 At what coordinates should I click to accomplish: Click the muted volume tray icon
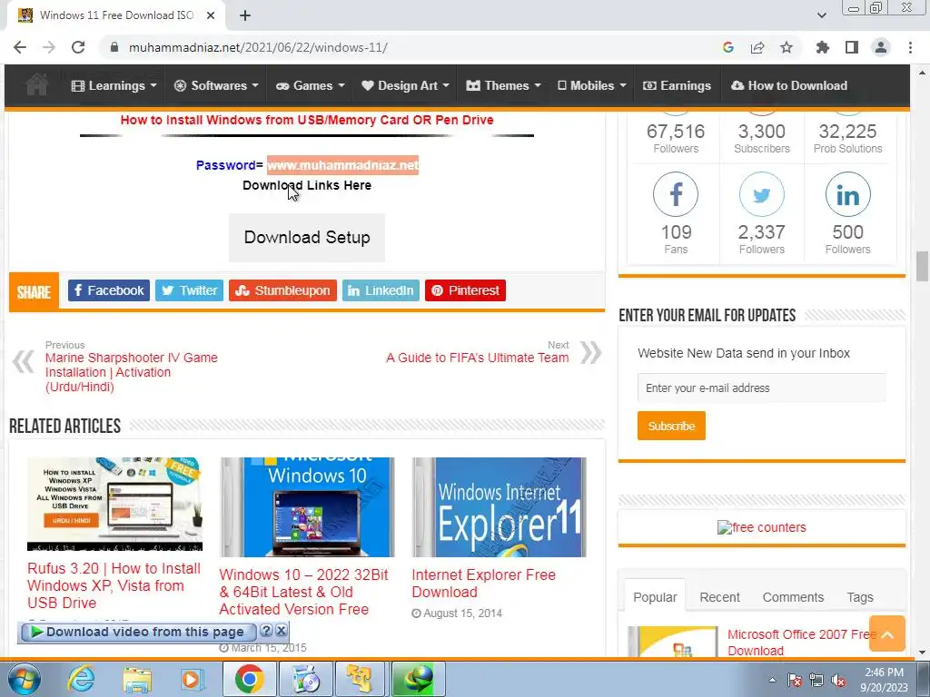point(838,680)
